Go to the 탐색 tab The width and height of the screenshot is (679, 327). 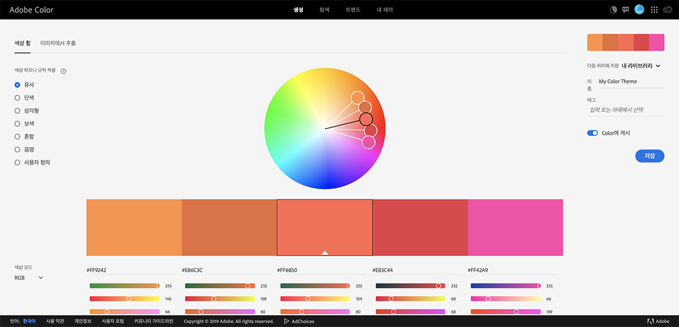[325, 10]
